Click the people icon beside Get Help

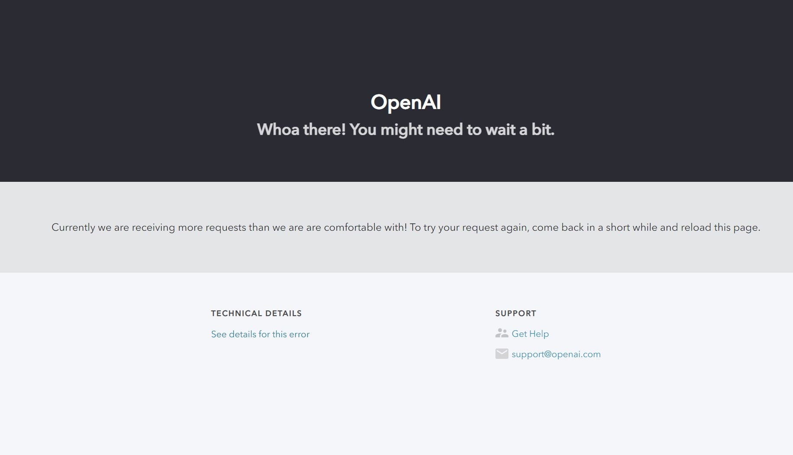point(502,333)
